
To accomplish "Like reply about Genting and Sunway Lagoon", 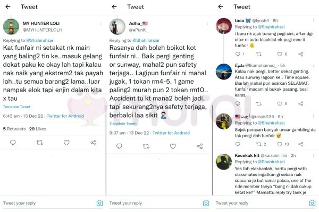I will (x=280, y=104).
